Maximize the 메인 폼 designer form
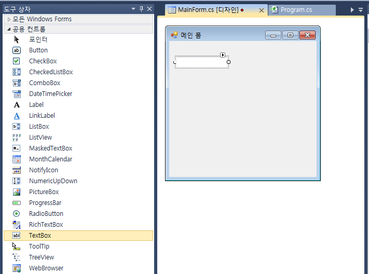369x274 pixels. [290, 35]
